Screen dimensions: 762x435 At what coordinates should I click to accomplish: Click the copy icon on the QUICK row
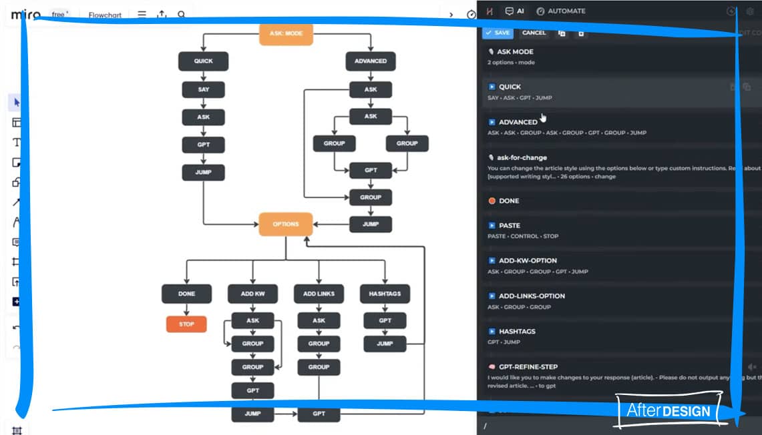tap(747, 87)
